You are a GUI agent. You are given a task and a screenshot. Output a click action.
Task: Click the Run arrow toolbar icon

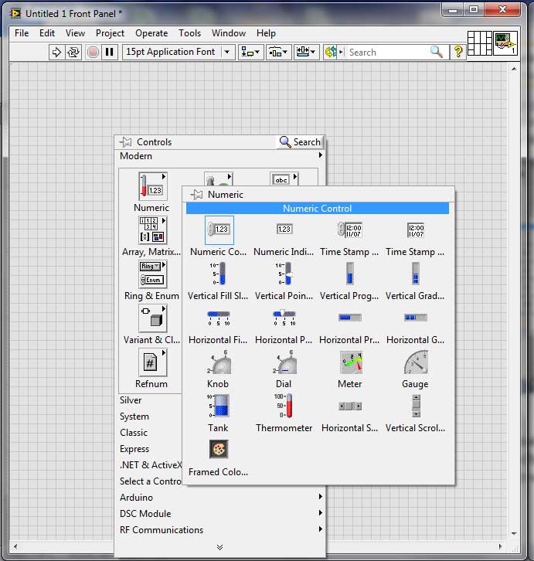pyautogui.click(x=56, y=52)
